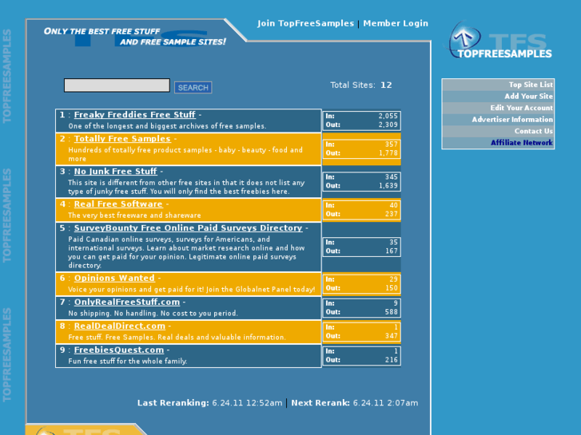Click Opinions Wanted Out count 150
The width and height of the screenshot is (581, 435).
[392, 288]
